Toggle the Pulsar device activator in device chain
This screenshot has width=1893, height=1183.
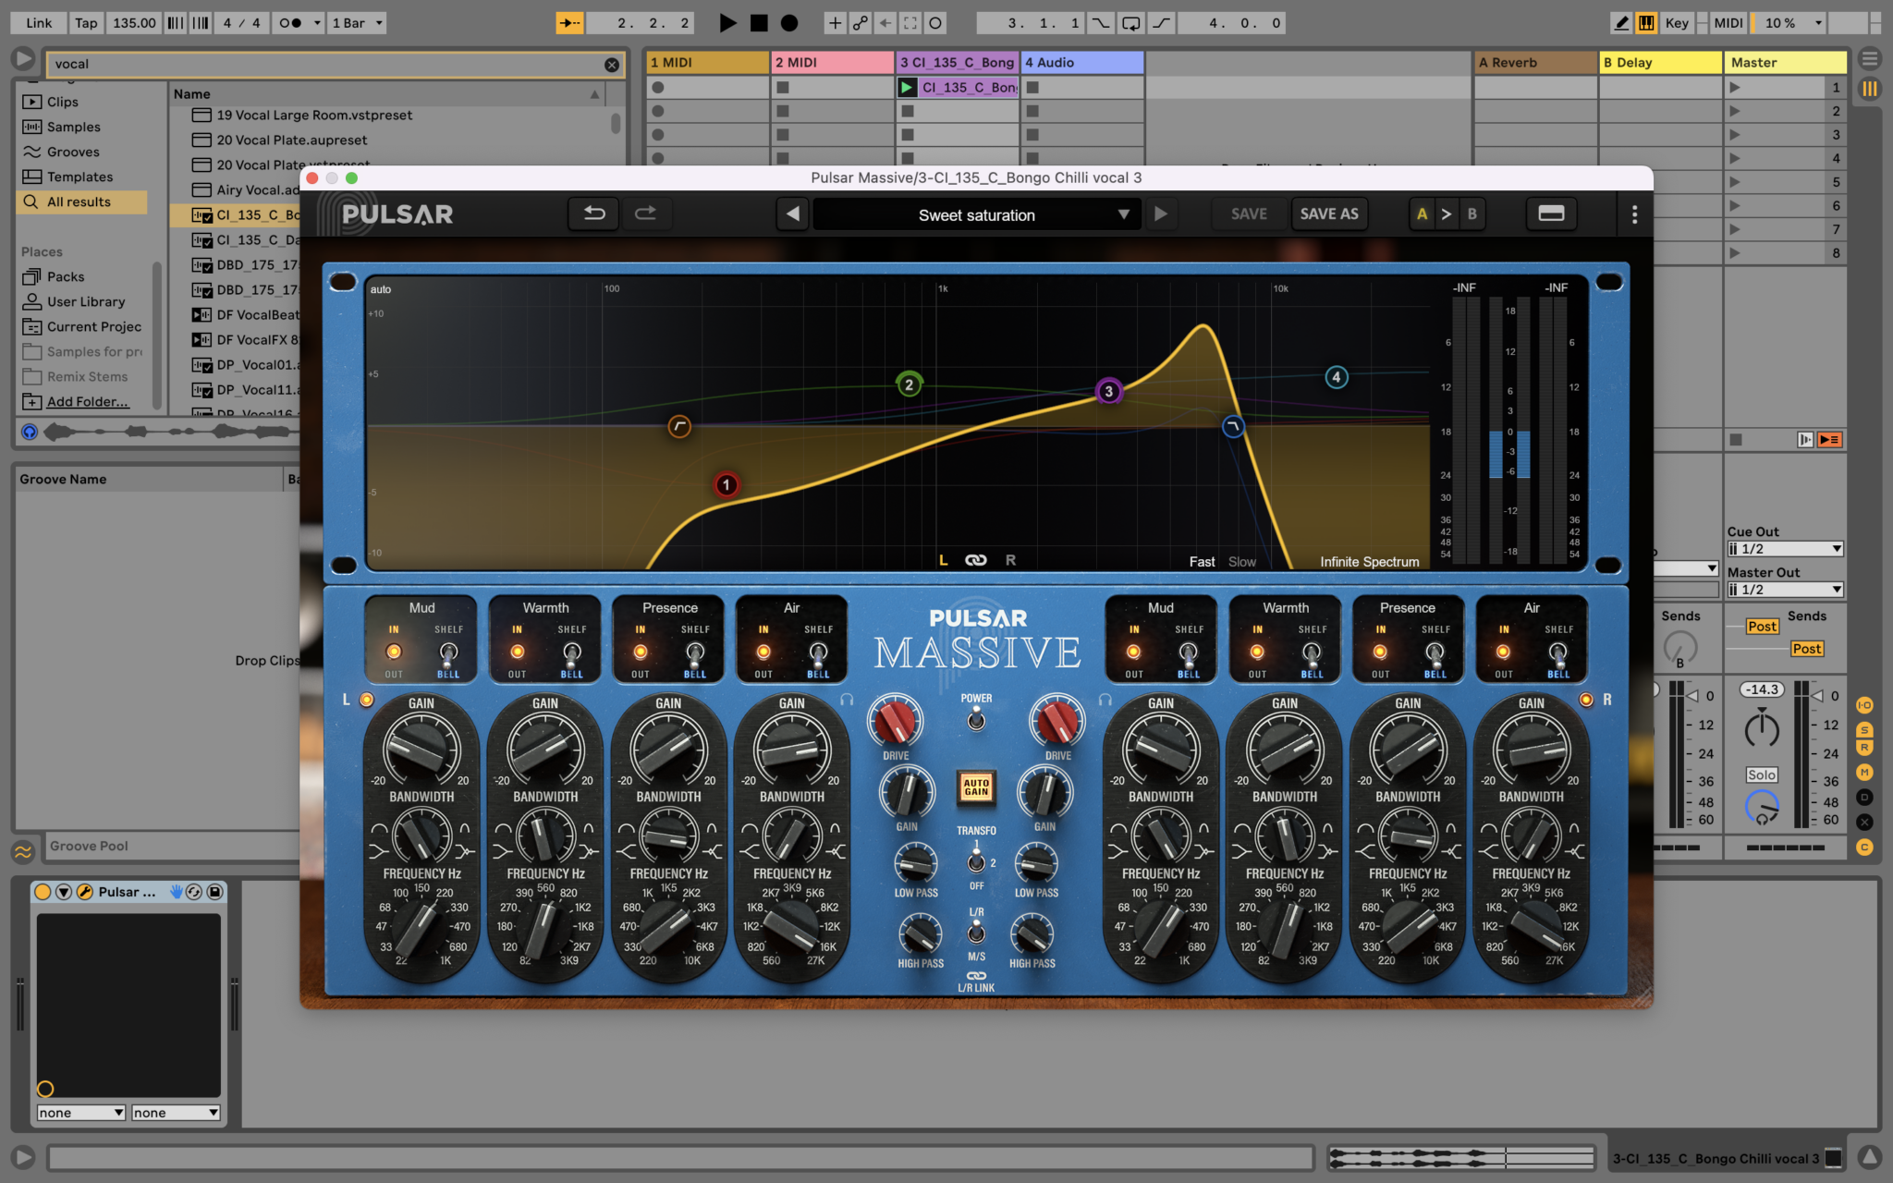(x=43, y=892)
